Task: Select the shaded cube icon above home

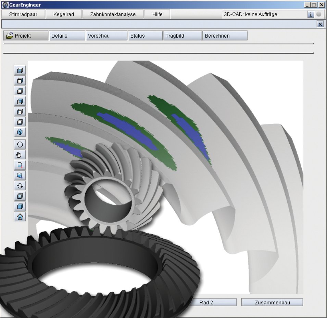Action: click(20, 206)
